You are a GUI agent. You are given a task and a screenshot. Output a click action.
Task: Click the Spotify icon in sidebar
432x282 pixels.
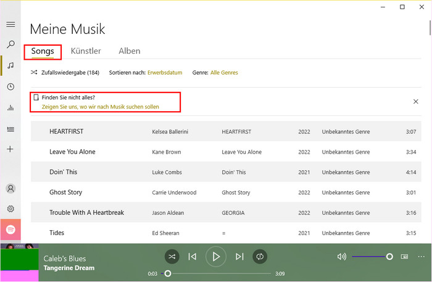point(10,230)
